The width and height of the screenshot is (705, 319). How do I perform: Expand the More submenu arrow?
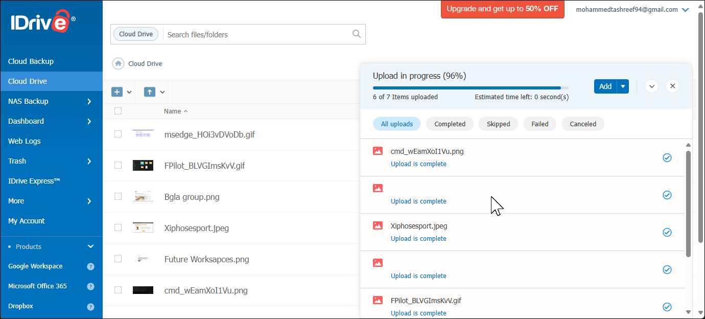[89, 201]
